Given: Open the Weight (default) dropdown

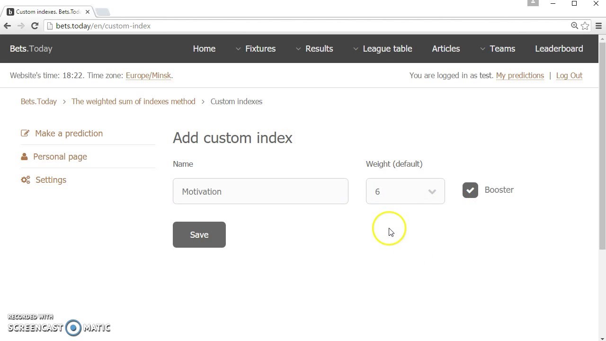Looking at the screenshot, I should pyautogui.click(x=405, y=191).
